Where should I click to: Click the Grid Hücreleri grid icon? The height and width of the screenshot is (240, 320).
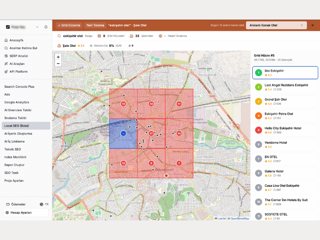coord(99,36)
